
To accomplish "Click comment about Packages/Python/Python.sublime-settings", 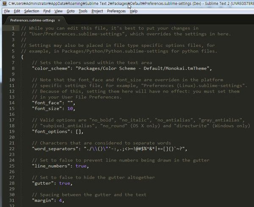I will tap(119, 51).
